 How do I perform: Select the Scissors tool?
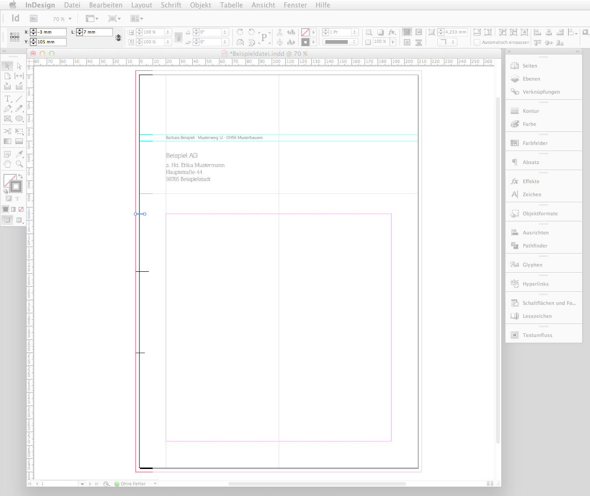pos(7,131)
